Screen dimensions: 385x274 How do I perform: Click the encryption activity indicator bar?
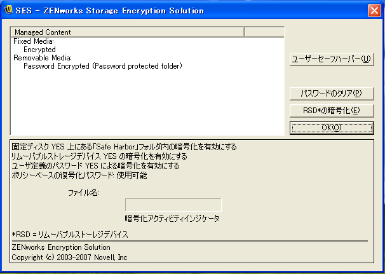173,205
